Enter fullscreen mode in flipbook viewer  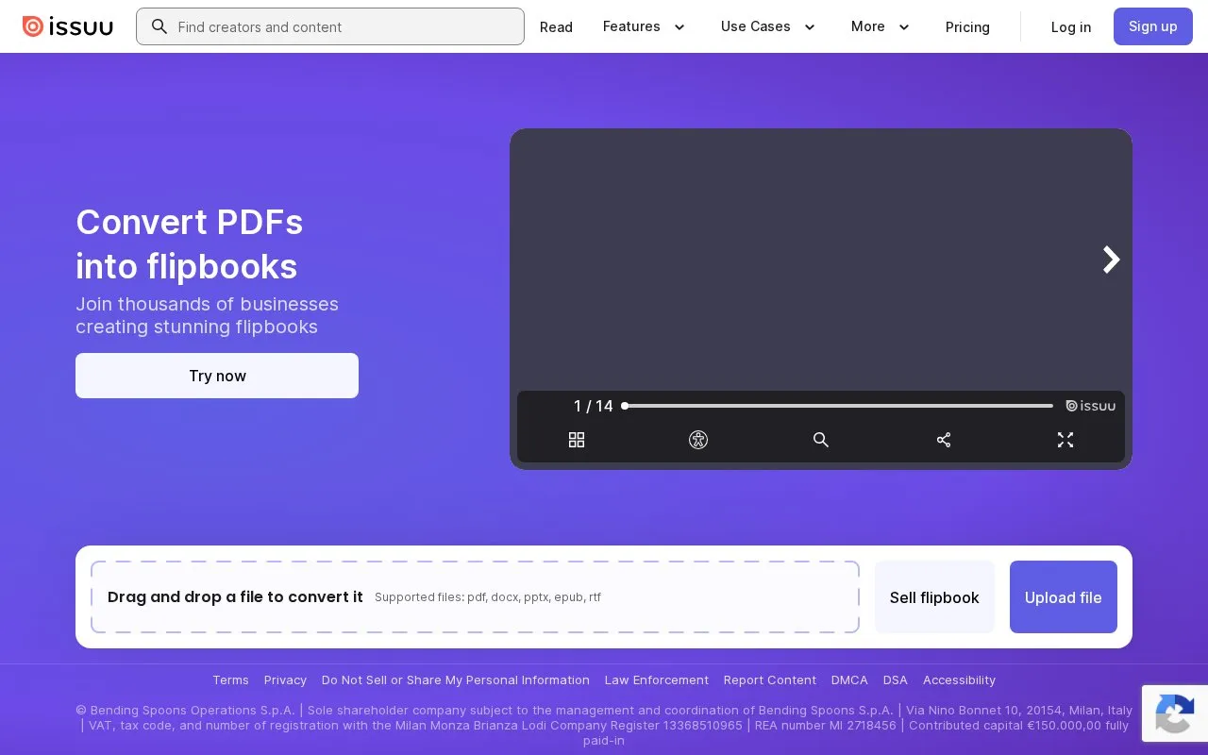(x=1065, y=440)
